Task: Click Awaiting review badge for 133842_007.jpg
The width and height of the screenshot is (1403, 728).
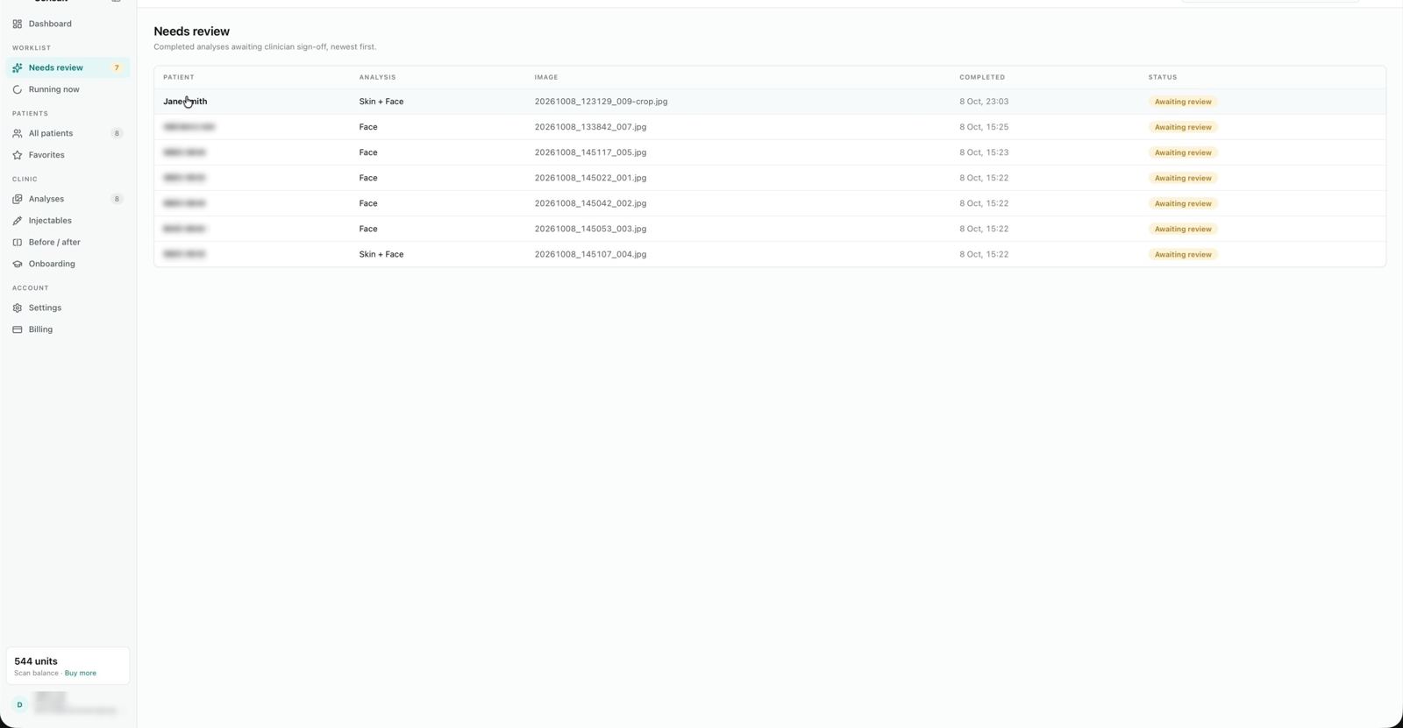Action: point(1183,127)
